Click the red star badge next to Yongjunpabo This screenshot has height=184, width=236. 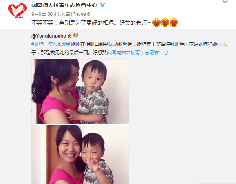[70, 36]
